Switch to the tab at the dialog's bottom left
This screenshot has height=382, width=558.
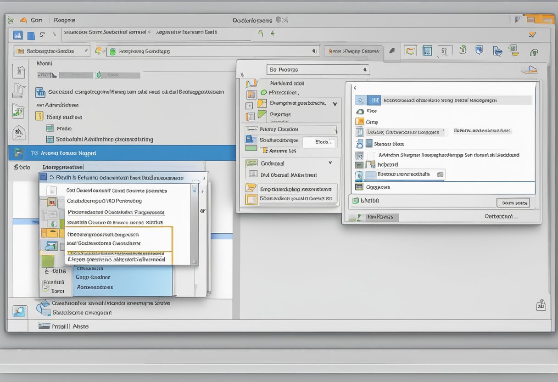click(x=381, y=217)
